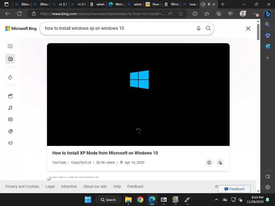Save video to collection icon
The width and height of the screenshot is (275, 206).
[220, 163]
